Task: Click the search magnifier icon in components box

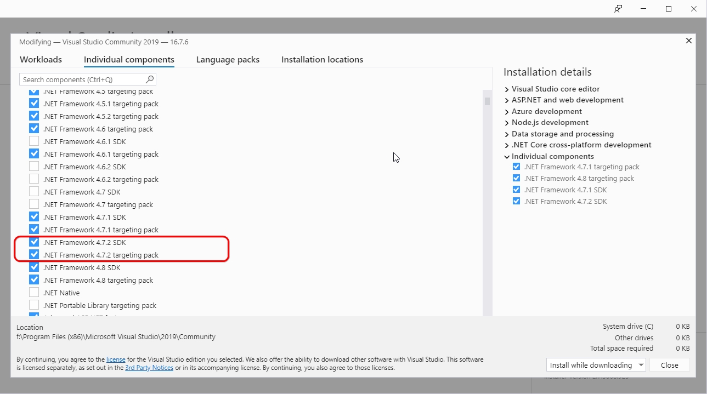Action: click(150, 79)
